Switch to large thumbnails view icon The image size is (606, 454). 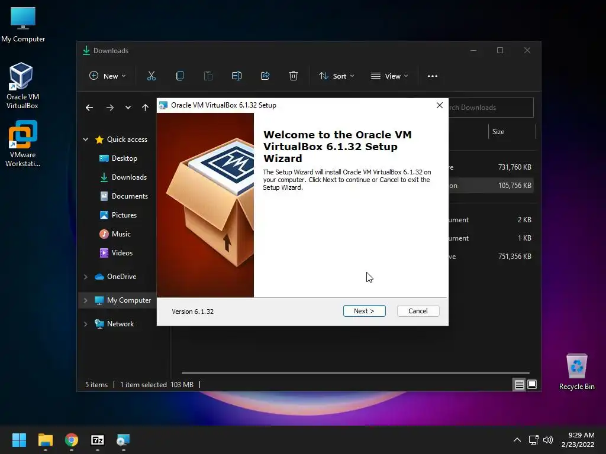coord(532,384)
